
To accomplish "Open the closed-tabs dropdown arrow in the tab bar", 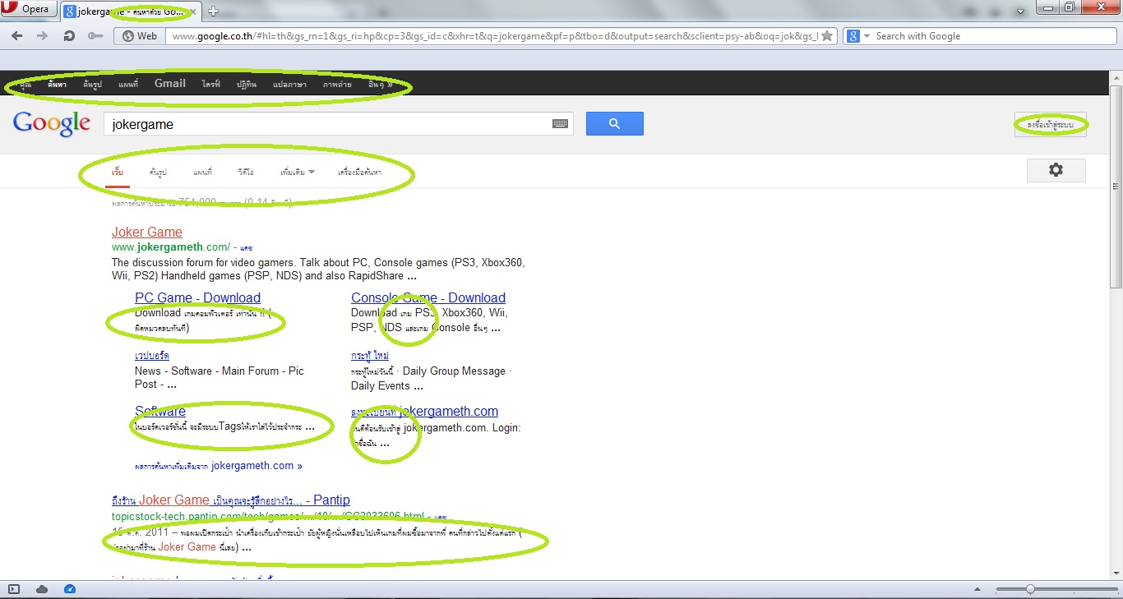I will click(1020, 12).
